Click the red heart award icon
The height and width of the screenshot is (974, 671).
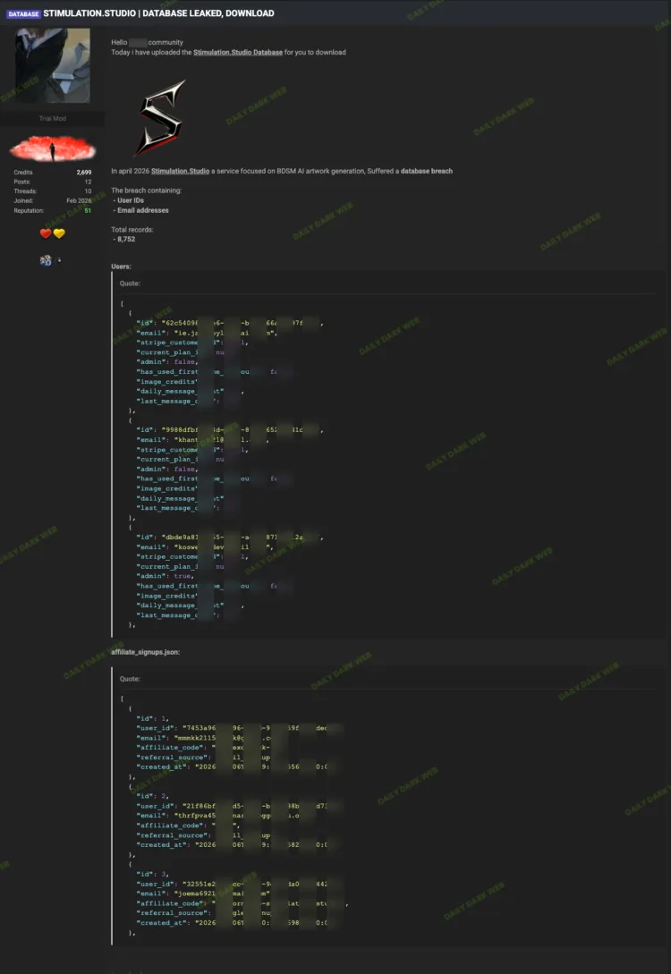pos(46,233)
